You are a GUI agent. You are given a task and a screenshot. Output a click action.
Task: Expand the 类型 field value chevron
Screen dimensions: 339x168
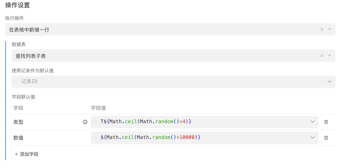coord(312,122)
